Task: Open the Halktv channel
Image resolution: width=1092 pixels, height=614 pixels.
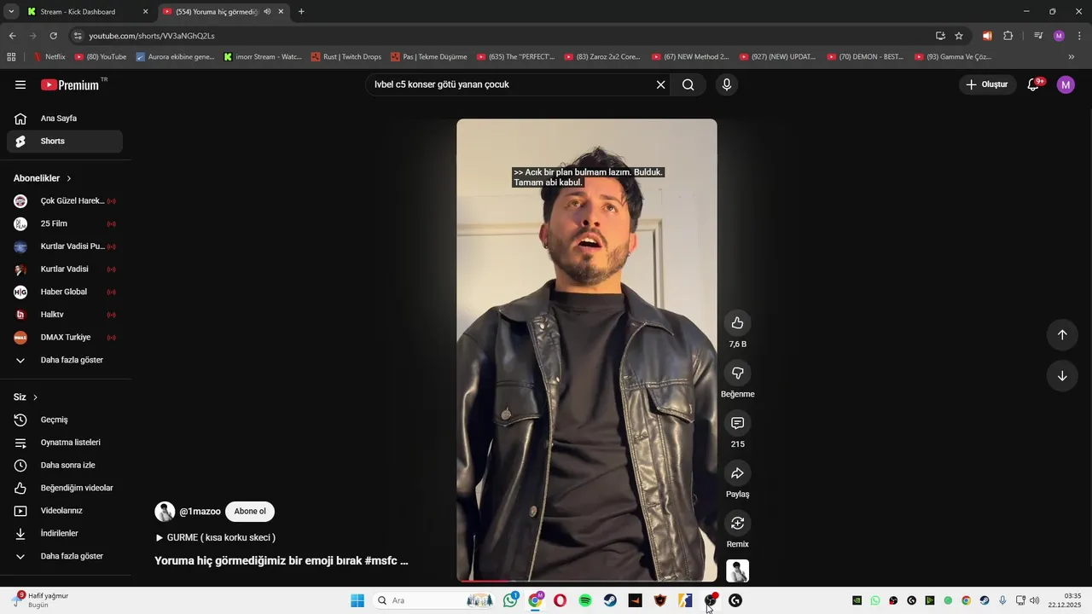Action: (65, 315)
